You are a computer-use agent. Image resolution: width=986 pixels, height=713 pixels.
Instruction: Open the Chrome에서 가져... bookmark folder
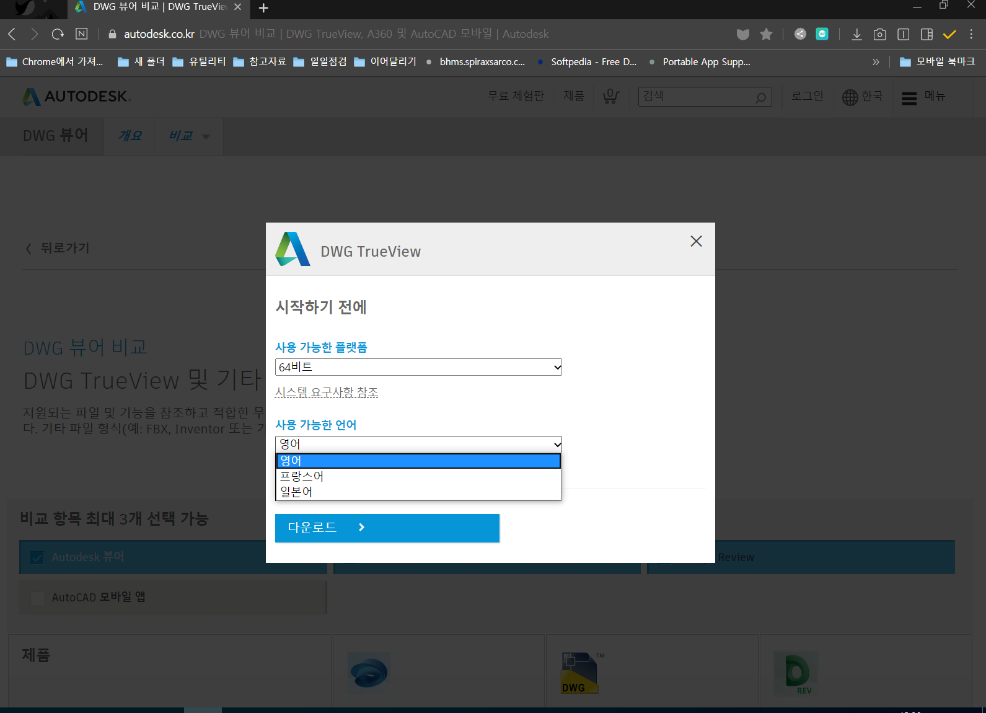[x=55, y=62]
